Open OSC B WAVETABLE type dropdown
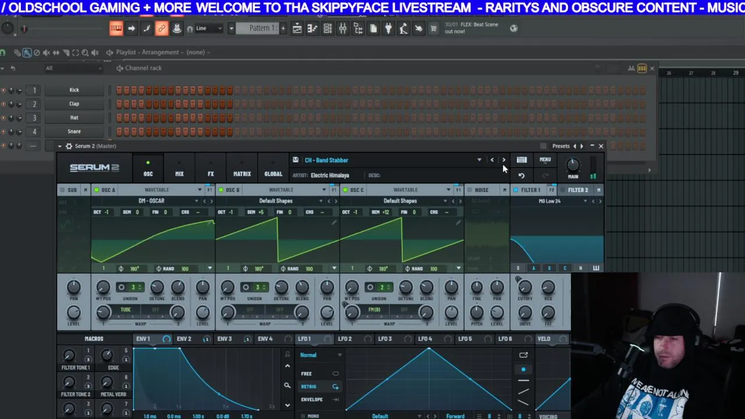Image resolution: width=745 pixels, height=419 pixels. [x=324, y=190]
